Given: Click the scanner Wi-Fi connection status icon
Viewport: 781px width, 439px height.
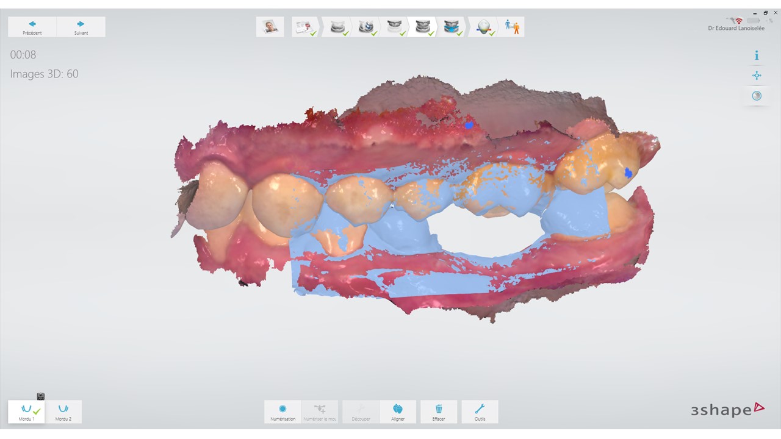Looking at the screenshot, I should tap(738, 21).
